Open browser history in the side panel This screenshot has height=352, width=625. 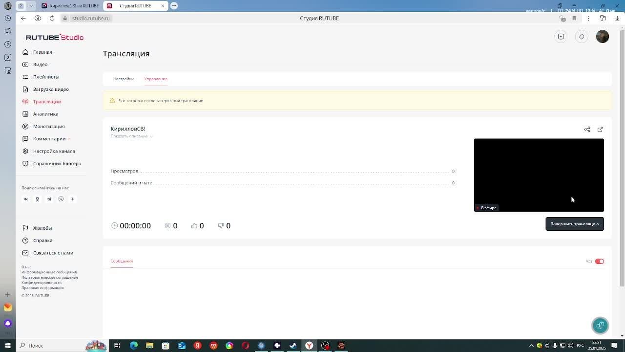click(x=7, y=18)
